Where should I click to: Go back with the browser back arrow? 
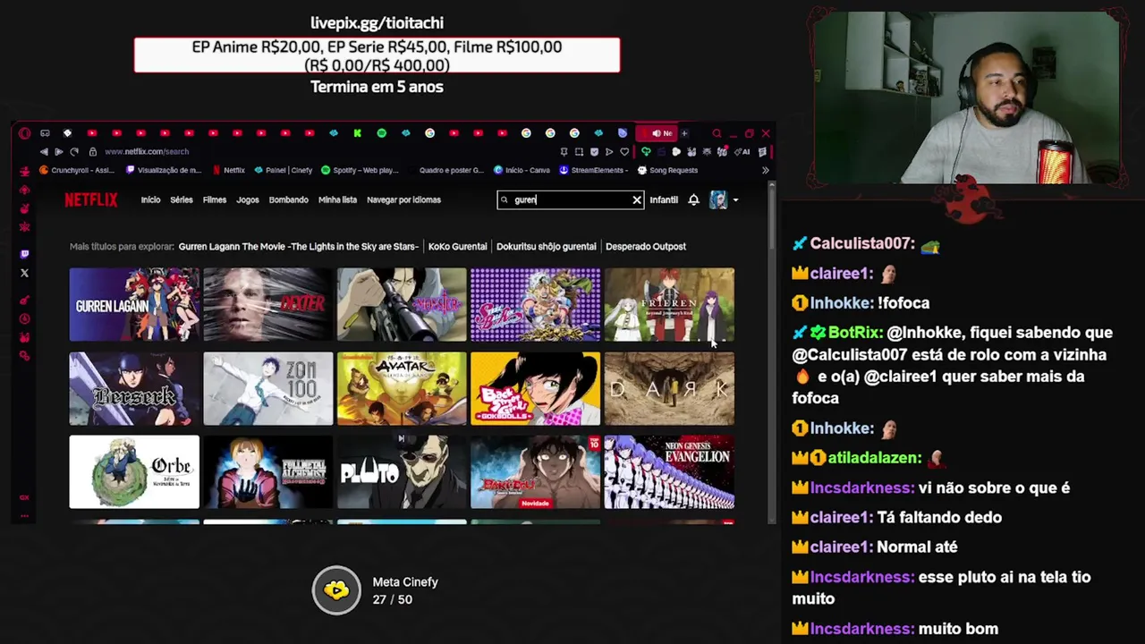click(44, 152)
